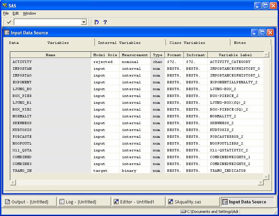
Task: Switch to Log - (Untitled) window button
Action: [x=84, y=202]
